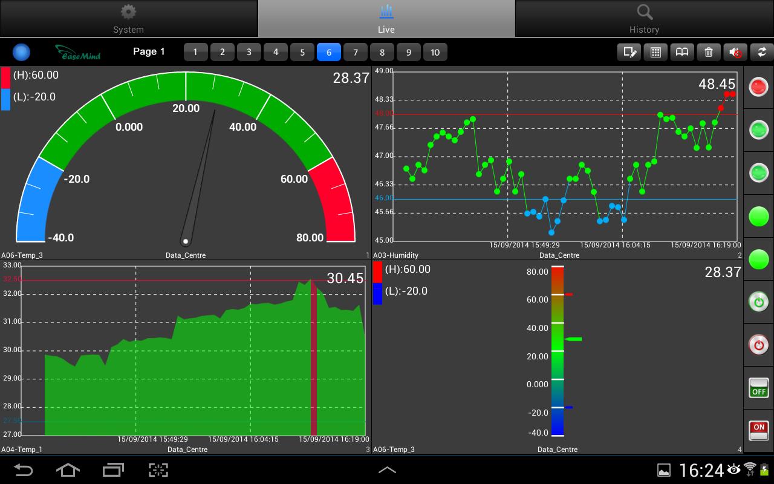Go to page 7
The width and height of the screenshot is (774, 484).
[x=355, y=52]
